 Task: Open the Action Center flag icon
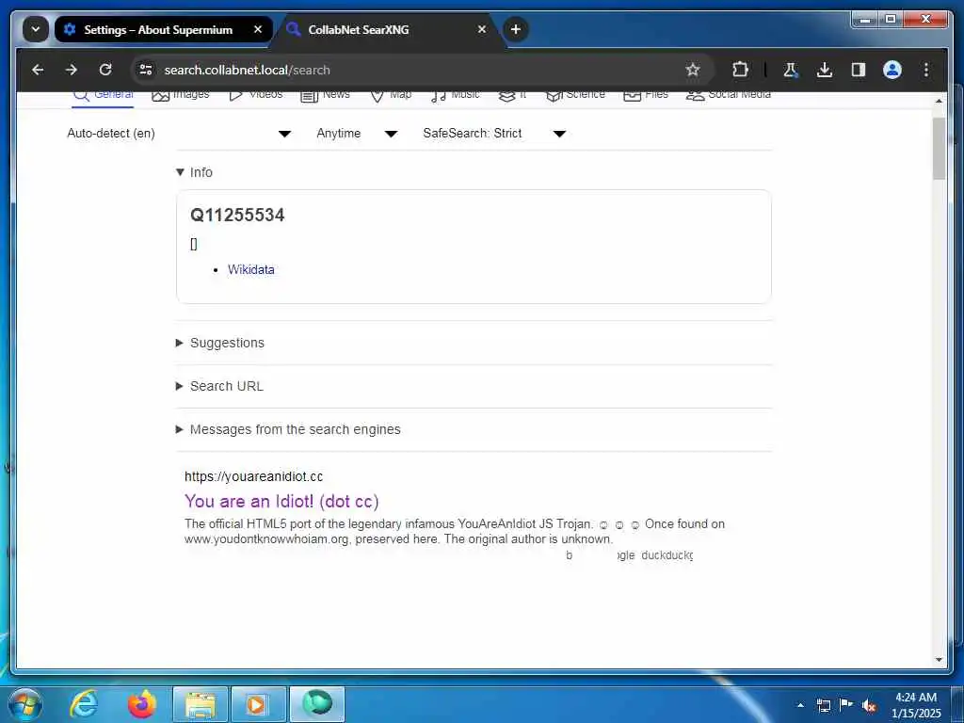click(846, 705)
